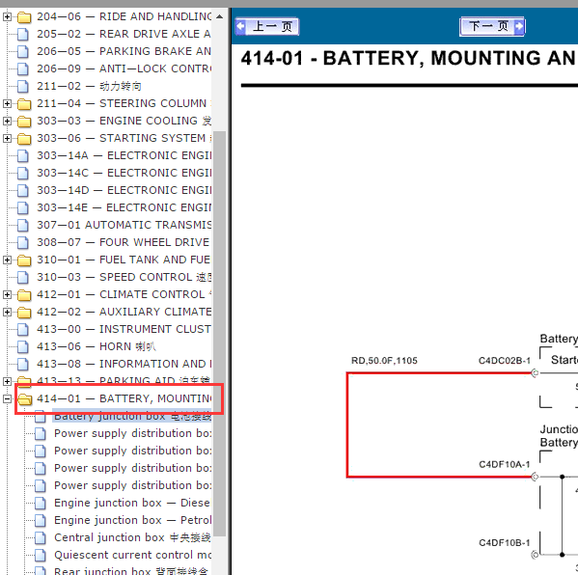The width and height of the screenshot is (578, 575).
Task: Expand the 412-01 Climate Control node
Action: coord(7,294)
